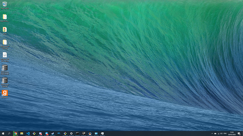Image resolution: width=243 pixels, height=136 pixels.
Task: Click the taskbar search magnifier
Action: coord(9,134)
